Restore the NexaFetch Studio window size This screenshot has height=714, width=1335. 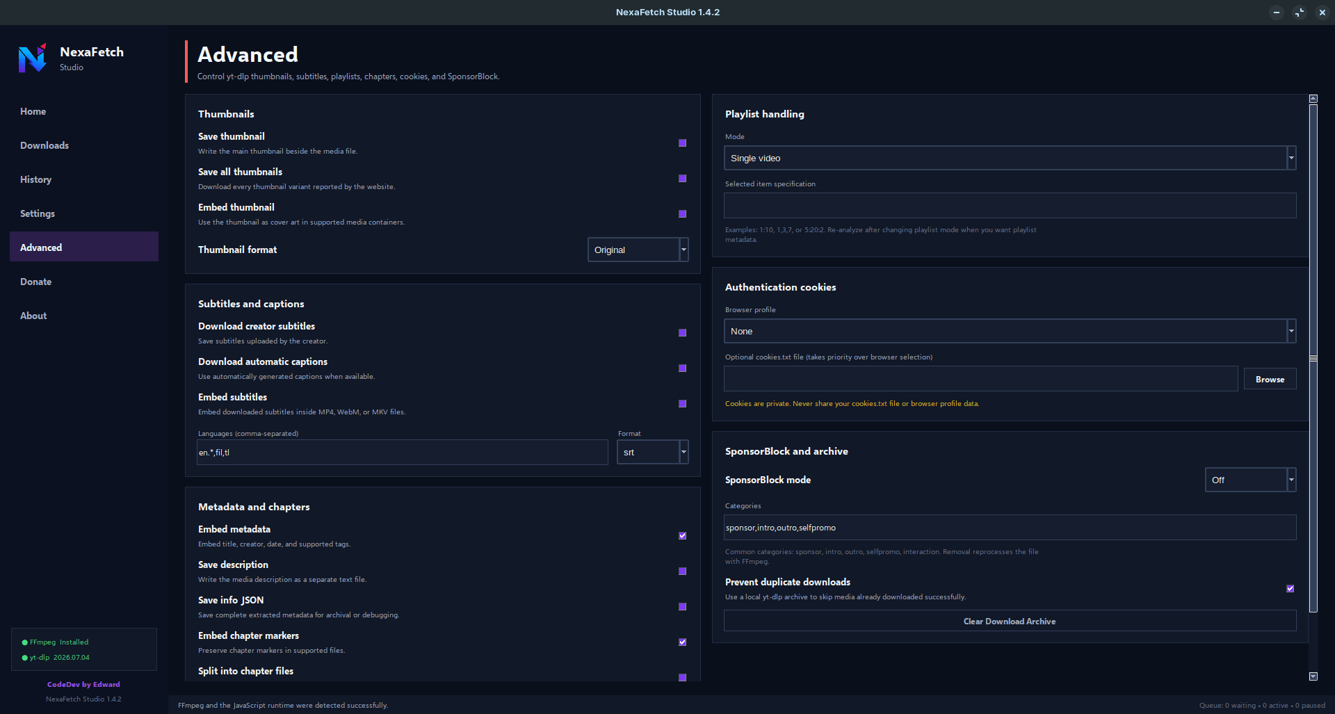[1300, 13]
